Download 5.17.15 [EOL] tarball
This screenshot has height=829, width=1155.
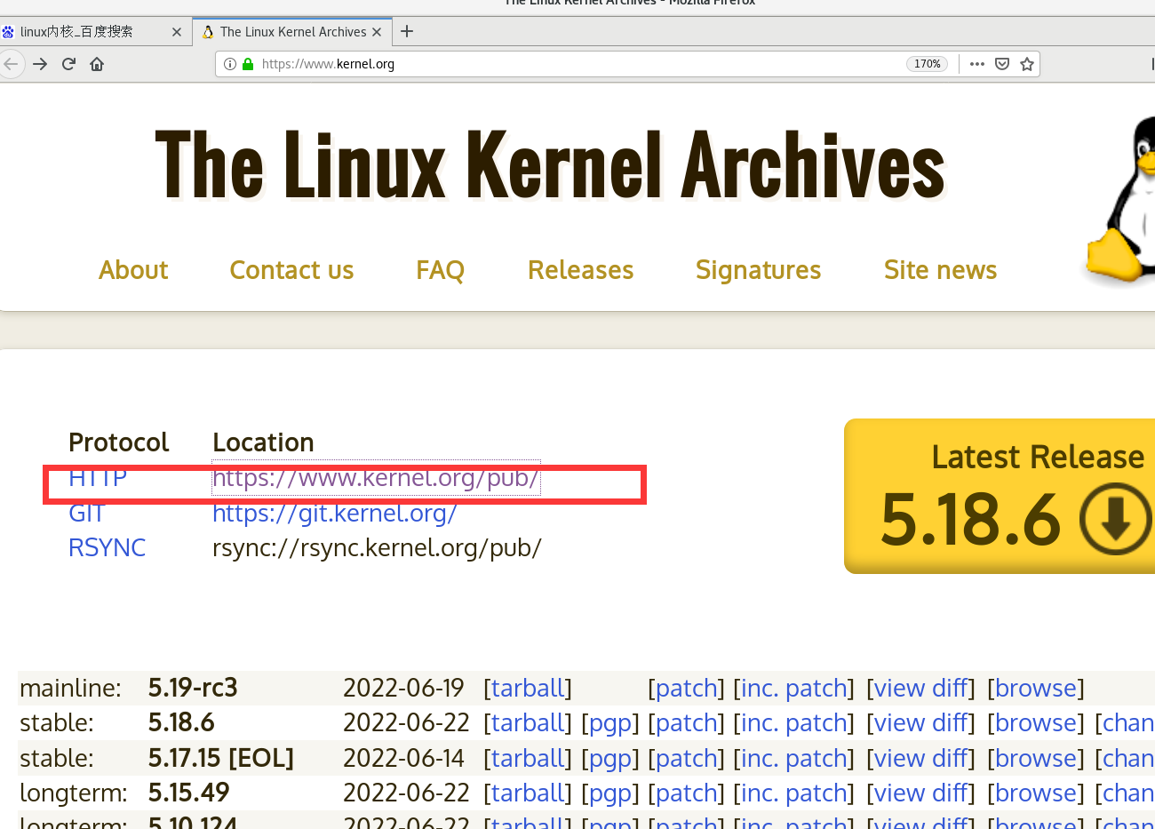pos(528,759)
